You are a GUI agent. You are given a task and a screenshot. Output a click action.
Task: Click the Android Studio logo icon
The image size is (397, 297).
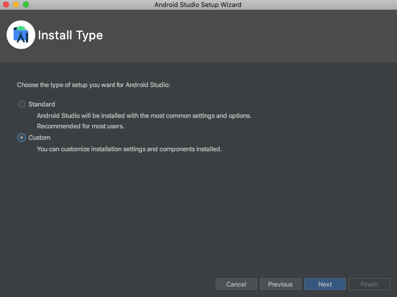pos(21,35)
